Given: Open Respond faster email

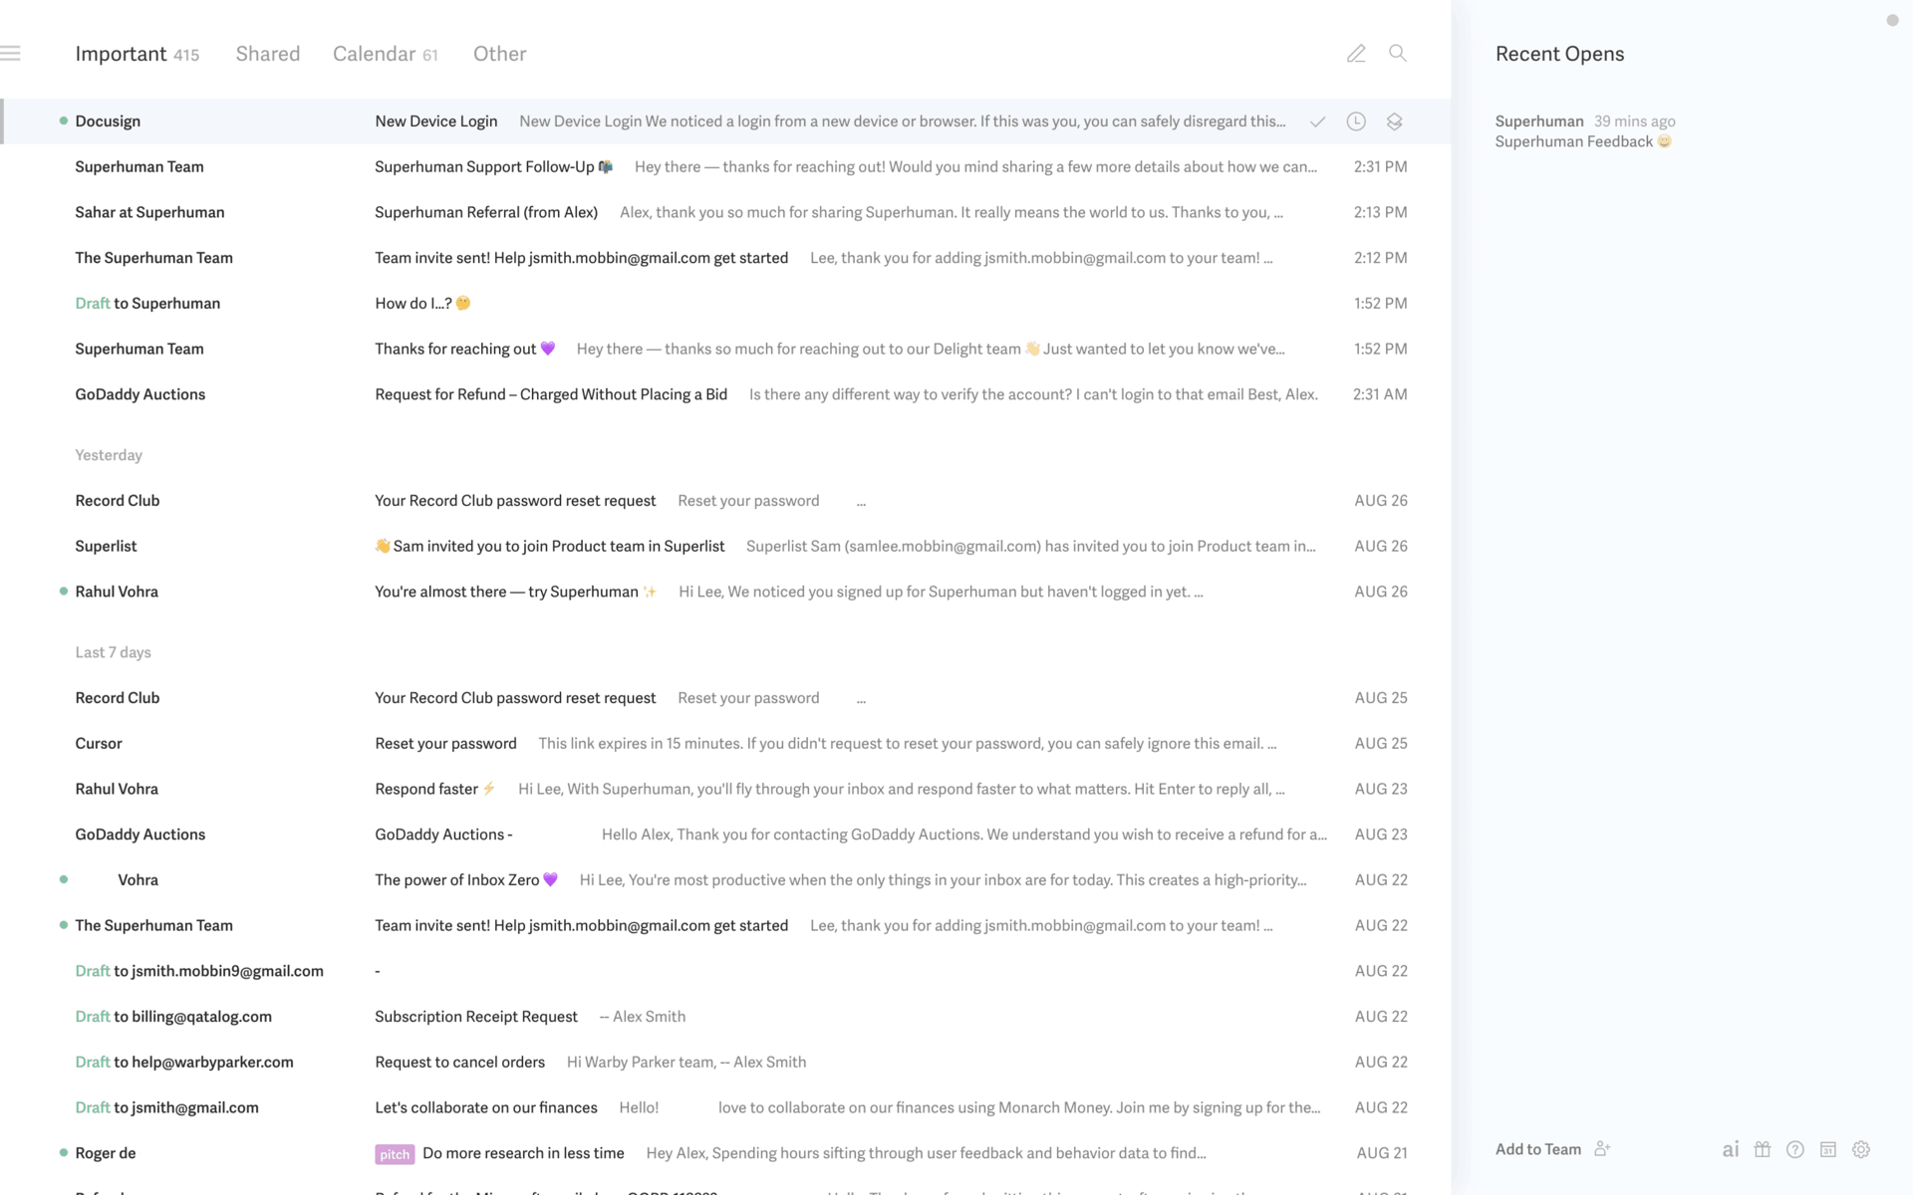Looking at the screenshot, I should [725, 789].
